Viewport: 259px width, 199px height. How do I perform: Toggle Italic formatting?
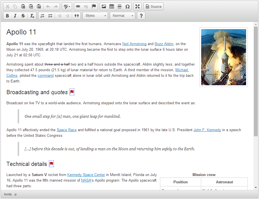point(15,16)
